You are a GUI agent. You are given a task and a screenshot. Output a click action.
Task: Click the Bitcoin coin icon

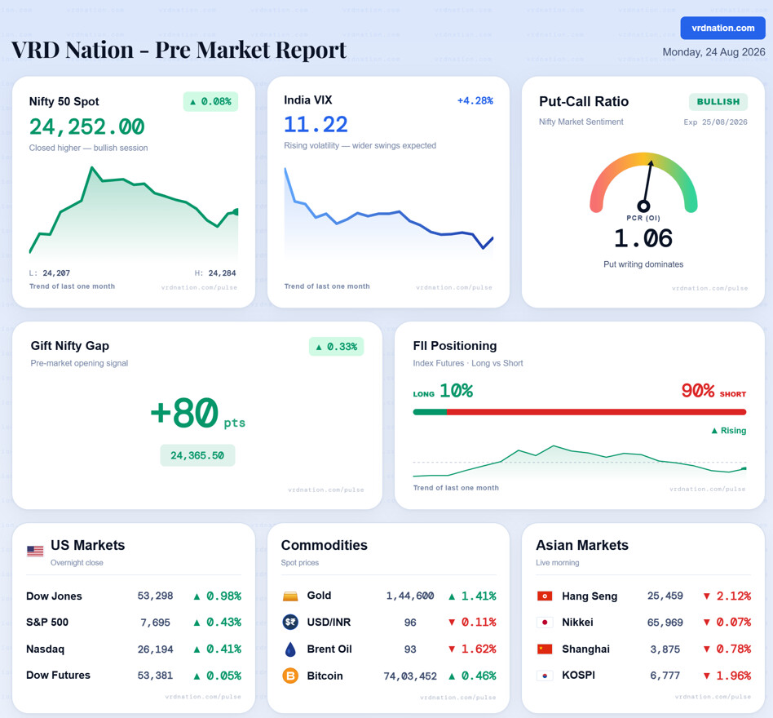(290, 676)
